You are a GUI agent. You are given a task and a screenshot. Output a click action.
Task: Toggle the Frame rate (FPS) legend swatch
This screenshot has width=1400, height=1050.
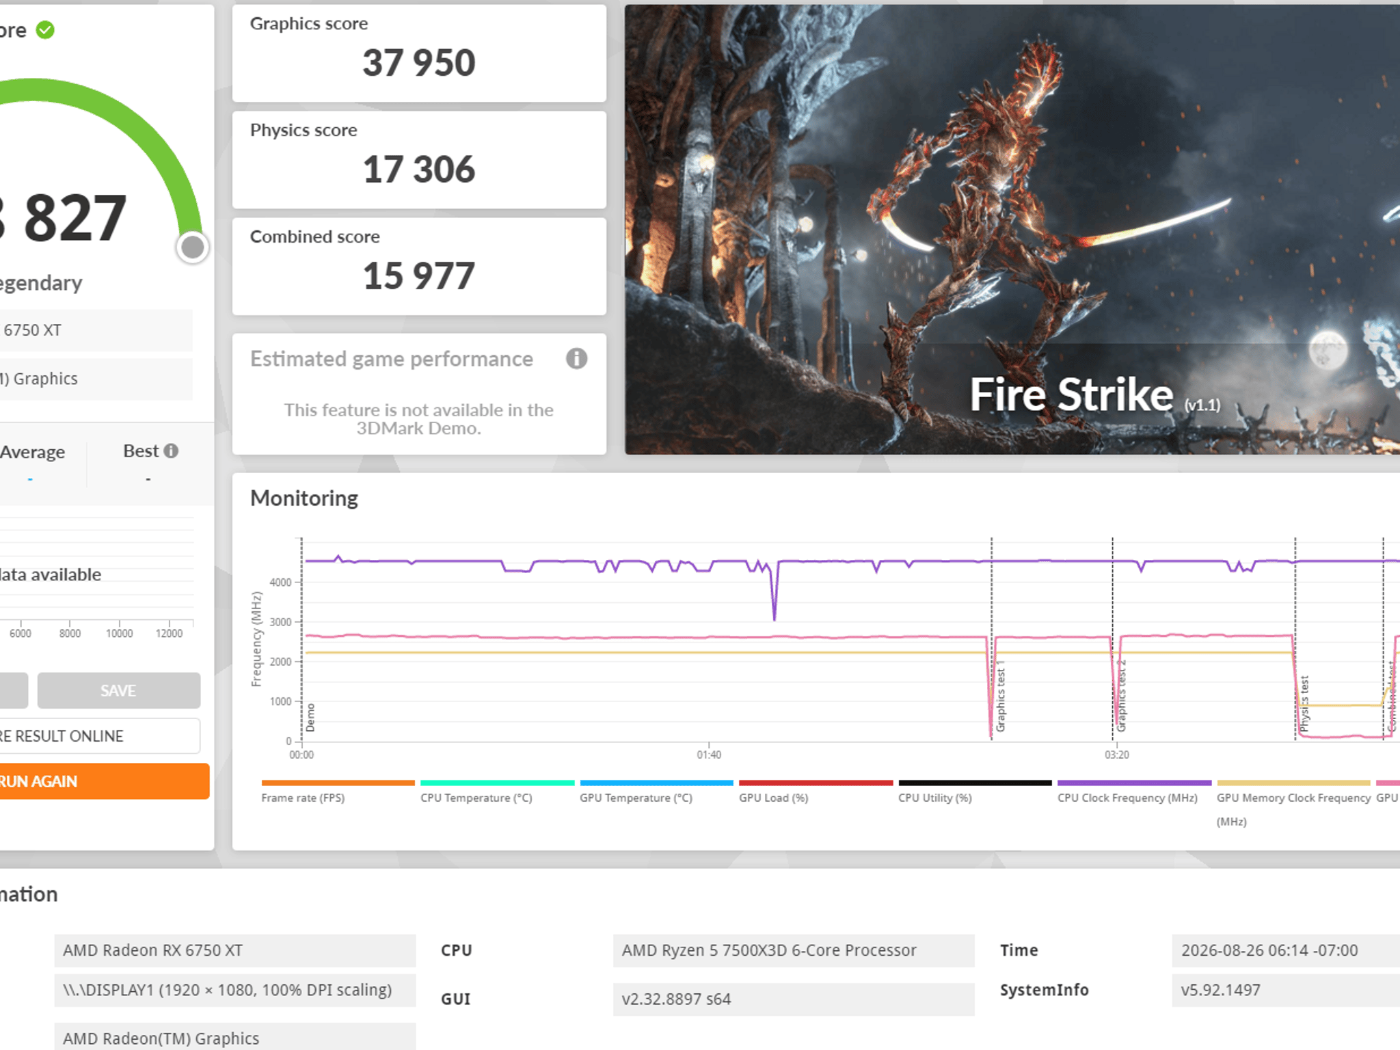click(338, 783)
